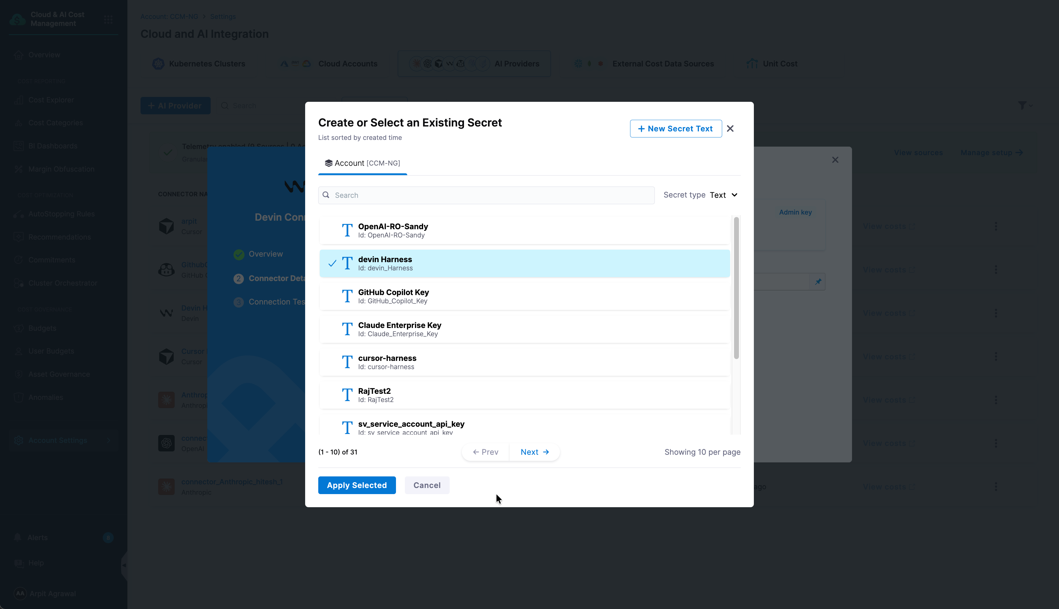Open the AI Providers tab
This screenshot has width=1059, height=609.
point(474,64)
